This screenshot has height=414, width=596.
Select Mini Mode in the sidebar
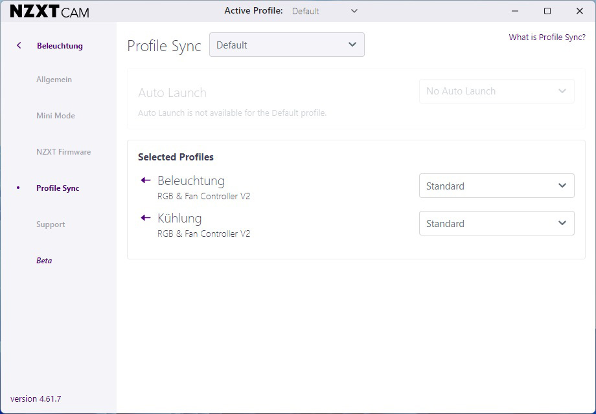[x=56, y=116]
